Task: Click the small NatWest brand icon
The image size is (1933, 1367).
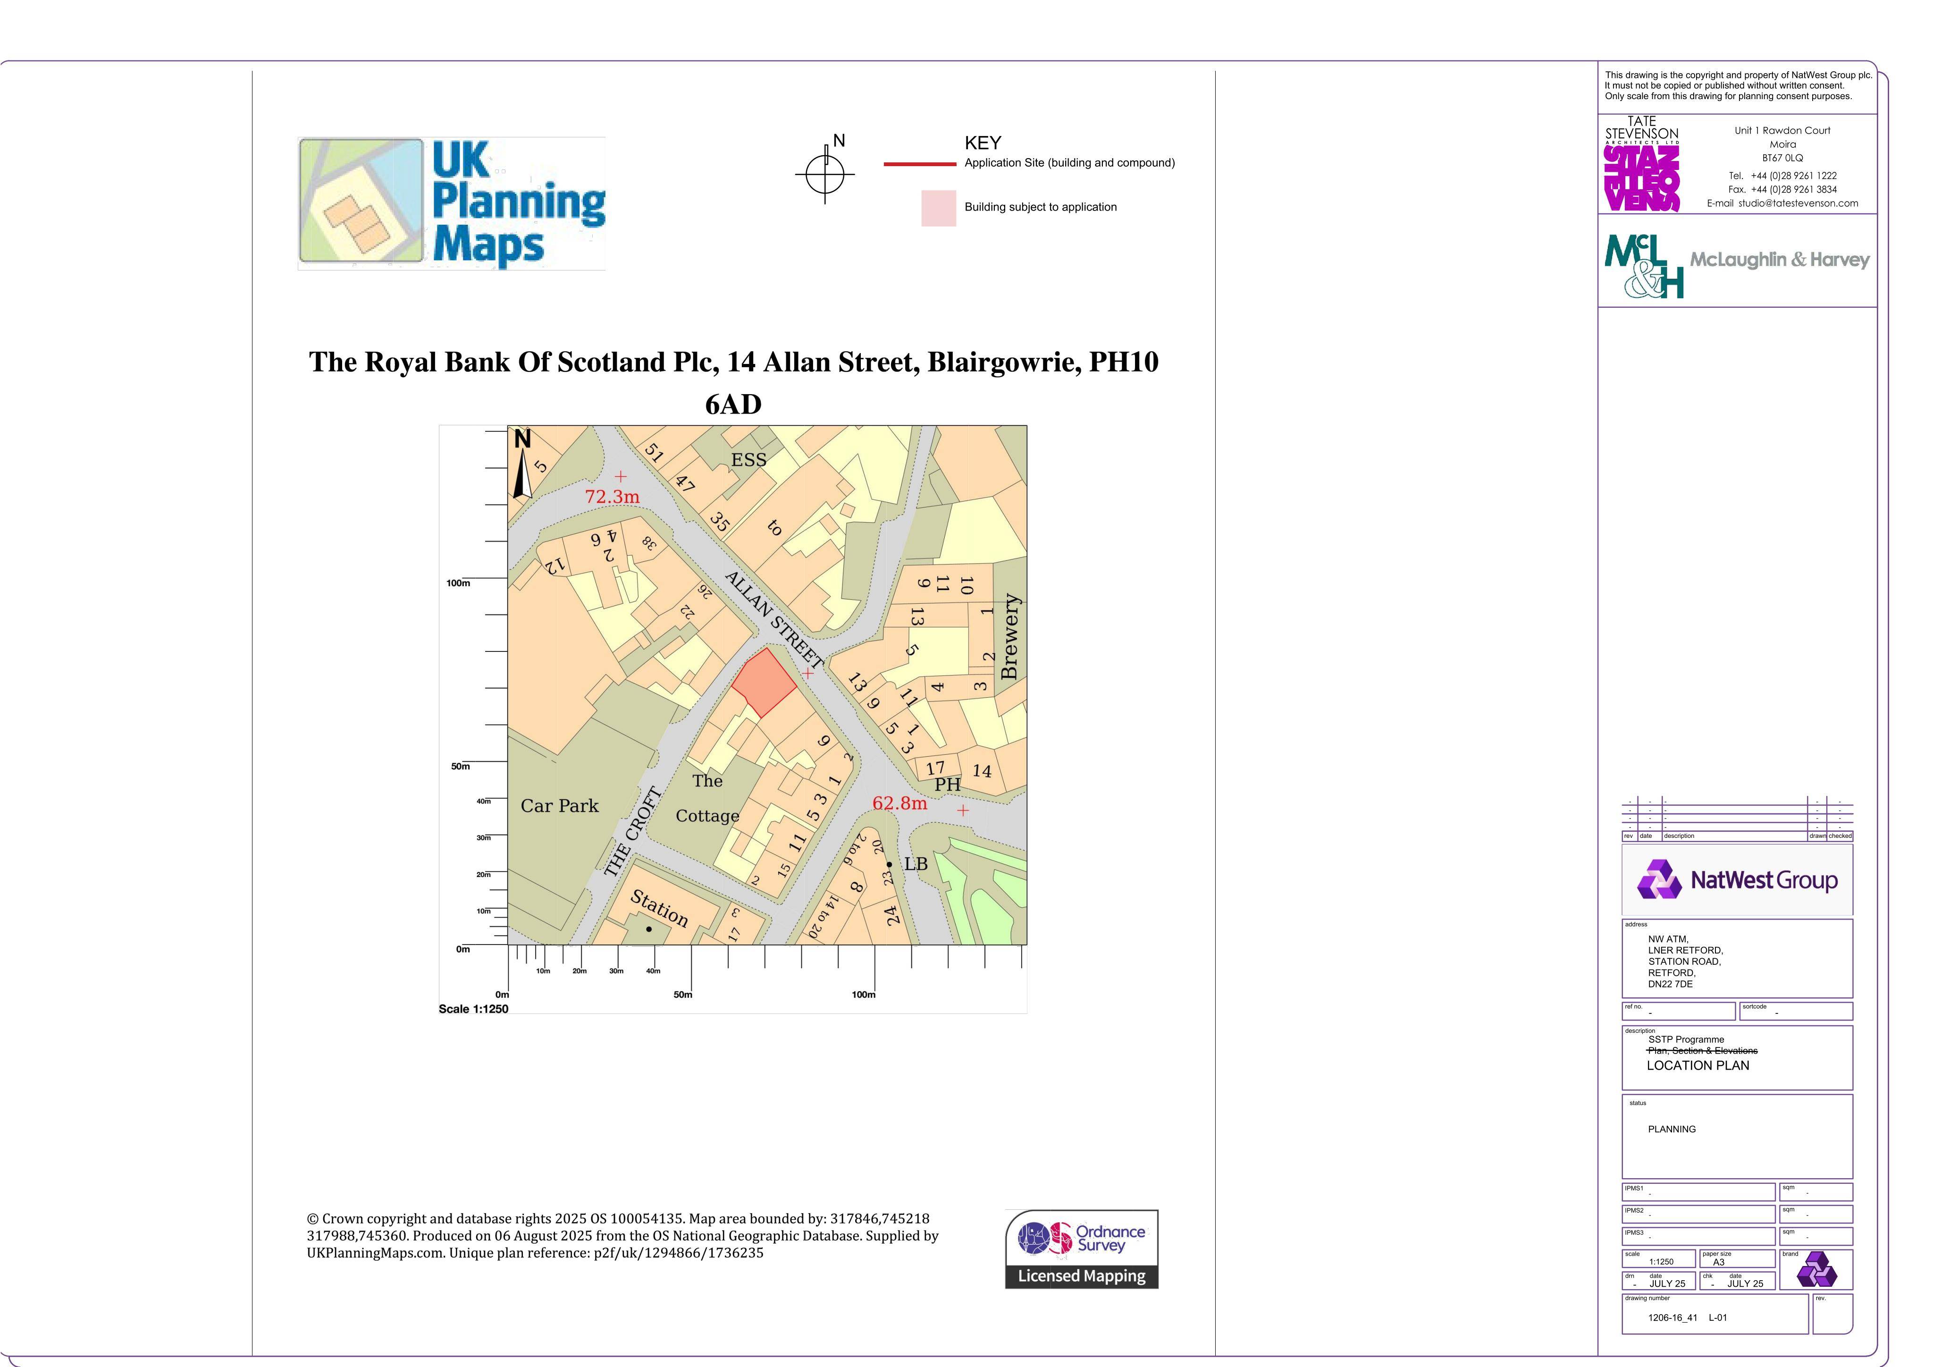Action: click(x=1817, y=1269)
